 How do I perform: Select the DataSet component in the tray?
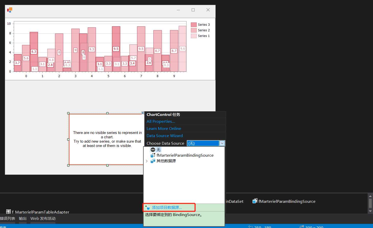tap(235, 201)
